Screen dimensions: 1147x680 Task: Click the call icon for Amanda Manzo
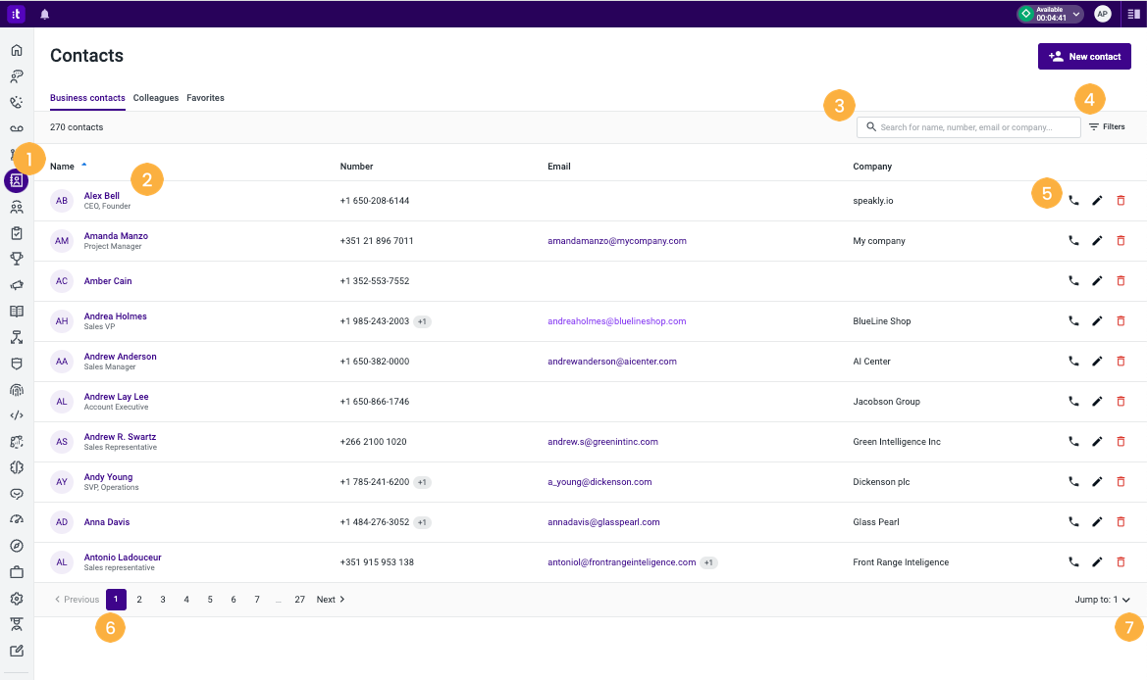1073,241
